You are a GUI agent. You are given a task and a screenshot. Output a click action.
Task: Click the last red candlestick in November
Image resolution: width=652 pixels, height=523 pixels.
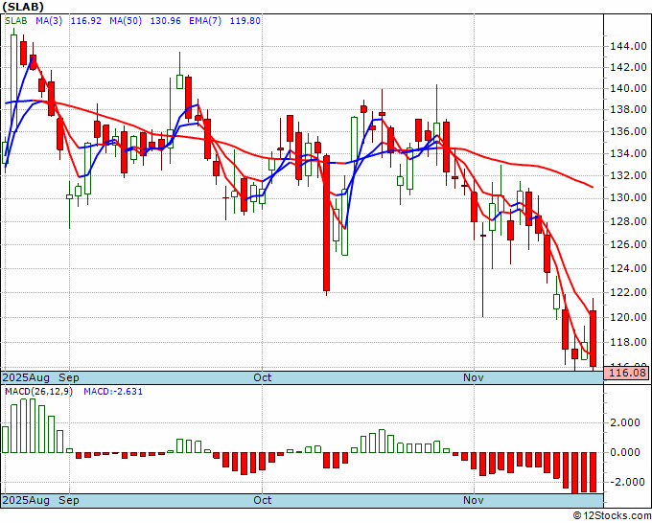point(593,338)
